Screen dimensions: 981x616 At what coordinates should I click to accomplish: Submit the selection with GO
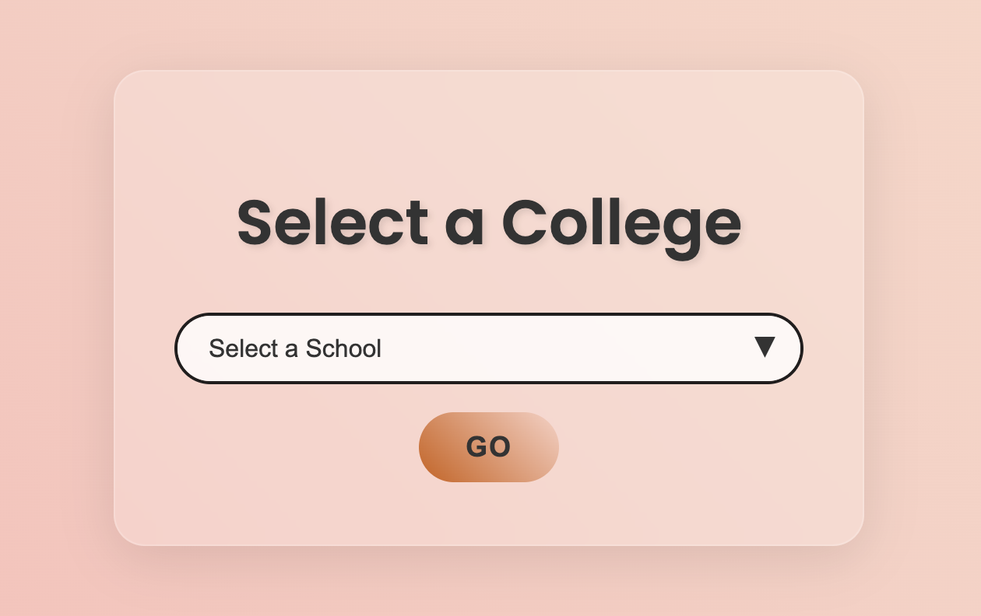(x=488, y=447)
